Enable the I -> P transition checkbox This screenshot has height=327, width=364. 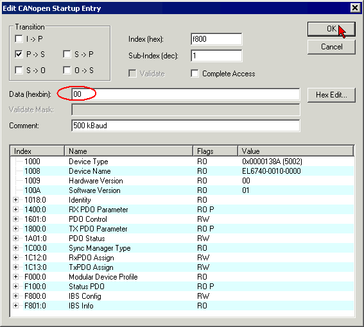point(19,38)
